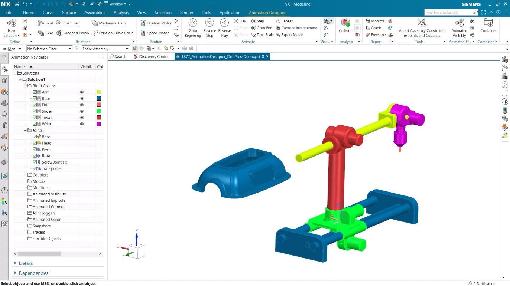Click Goto Beginning animation button

coord(193,23)
